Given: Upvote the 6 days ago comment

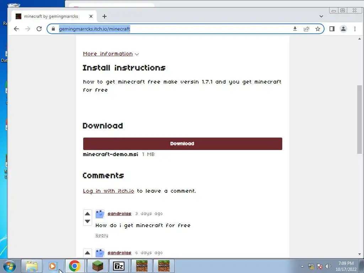Looking at the screenshot, I should pyautogui.click(x=87, y=253).
